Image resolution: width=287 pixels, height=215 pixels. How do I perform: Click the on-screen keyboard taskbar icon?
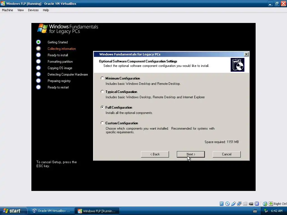click(x=255, y=211)
